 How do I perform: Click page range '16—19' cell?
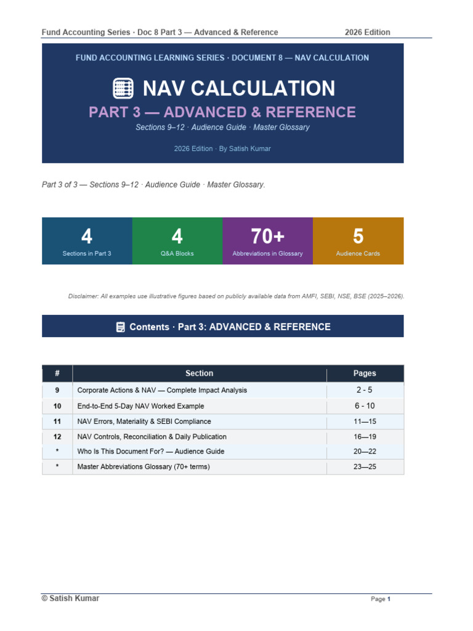pos(365,437)
